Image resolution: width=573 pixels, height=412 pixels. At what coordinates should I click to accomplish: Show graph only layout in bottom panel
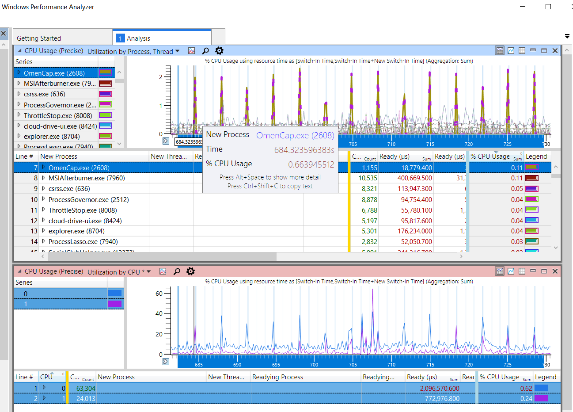pos(511,271)
